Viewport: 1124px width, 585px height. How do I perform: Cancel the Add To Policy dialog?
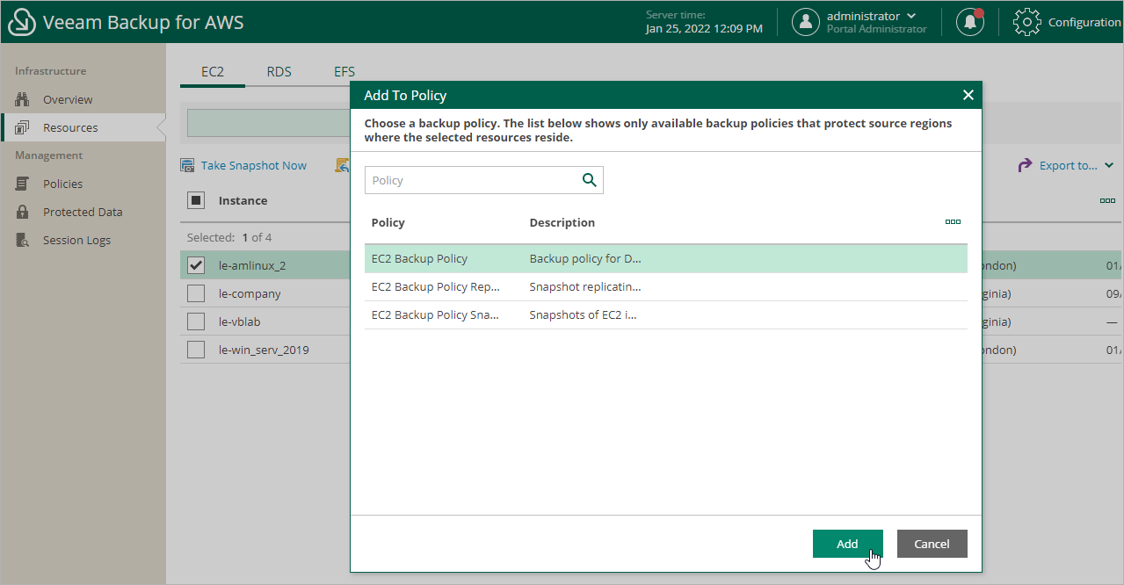(932, 544)
